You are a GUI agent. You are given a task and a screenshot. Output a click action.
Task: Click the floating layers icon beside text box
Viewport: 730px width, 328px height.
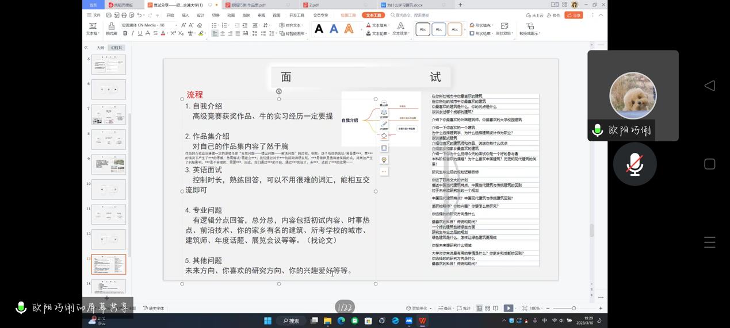click(384, 113)
